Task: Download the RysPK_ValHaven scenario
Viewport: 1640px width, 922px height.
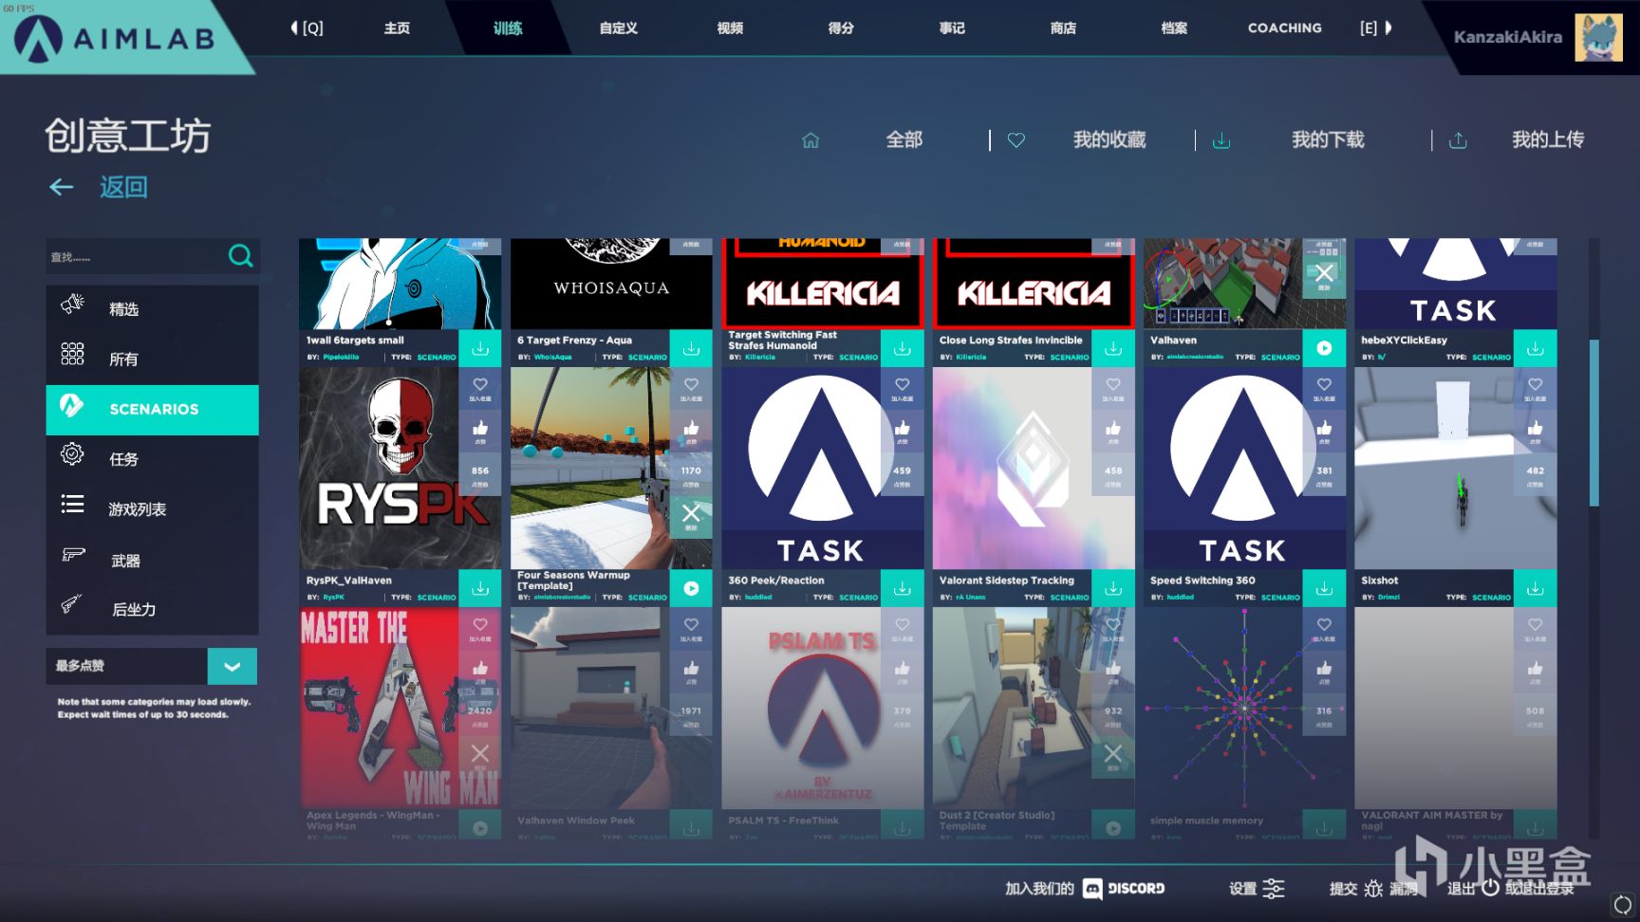Action: coord(480,588)
